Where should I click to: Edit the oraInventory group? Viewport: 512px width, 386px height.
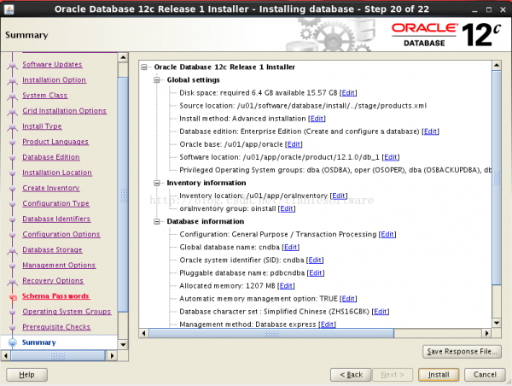click(287, 208)
